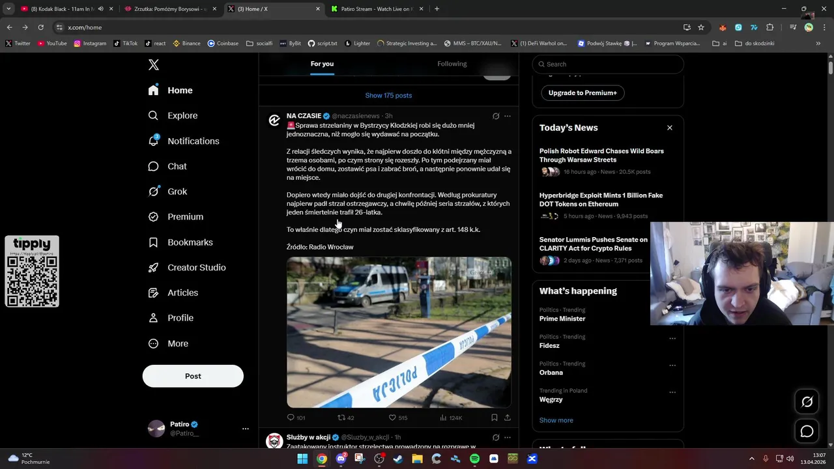
Task: Open Articles from the sidebar
Action: [173, 293]
